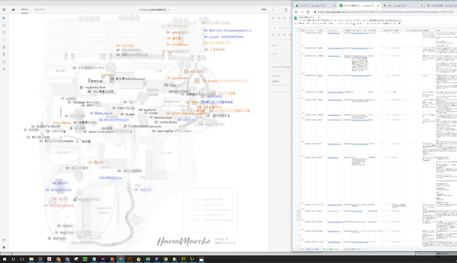Click the blue "LuLuN KISEKIARTISAN" label
The height and width of the screenshot is (263, 457).
[226, 37]
